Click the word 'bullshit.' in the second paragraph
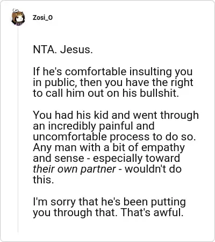This screenshot has height=242, width=215. pos(159,93)
